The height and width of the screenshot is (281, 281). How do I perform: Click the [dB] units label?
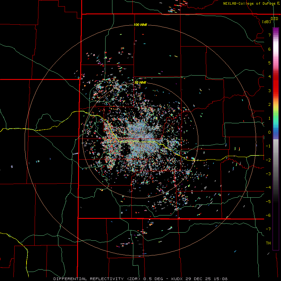click(267, 22)
